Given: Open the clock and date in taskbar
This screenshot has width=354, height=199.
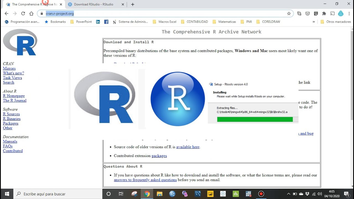Looking at the screenshot, I should pyautogui.click(x=332, y=194).
